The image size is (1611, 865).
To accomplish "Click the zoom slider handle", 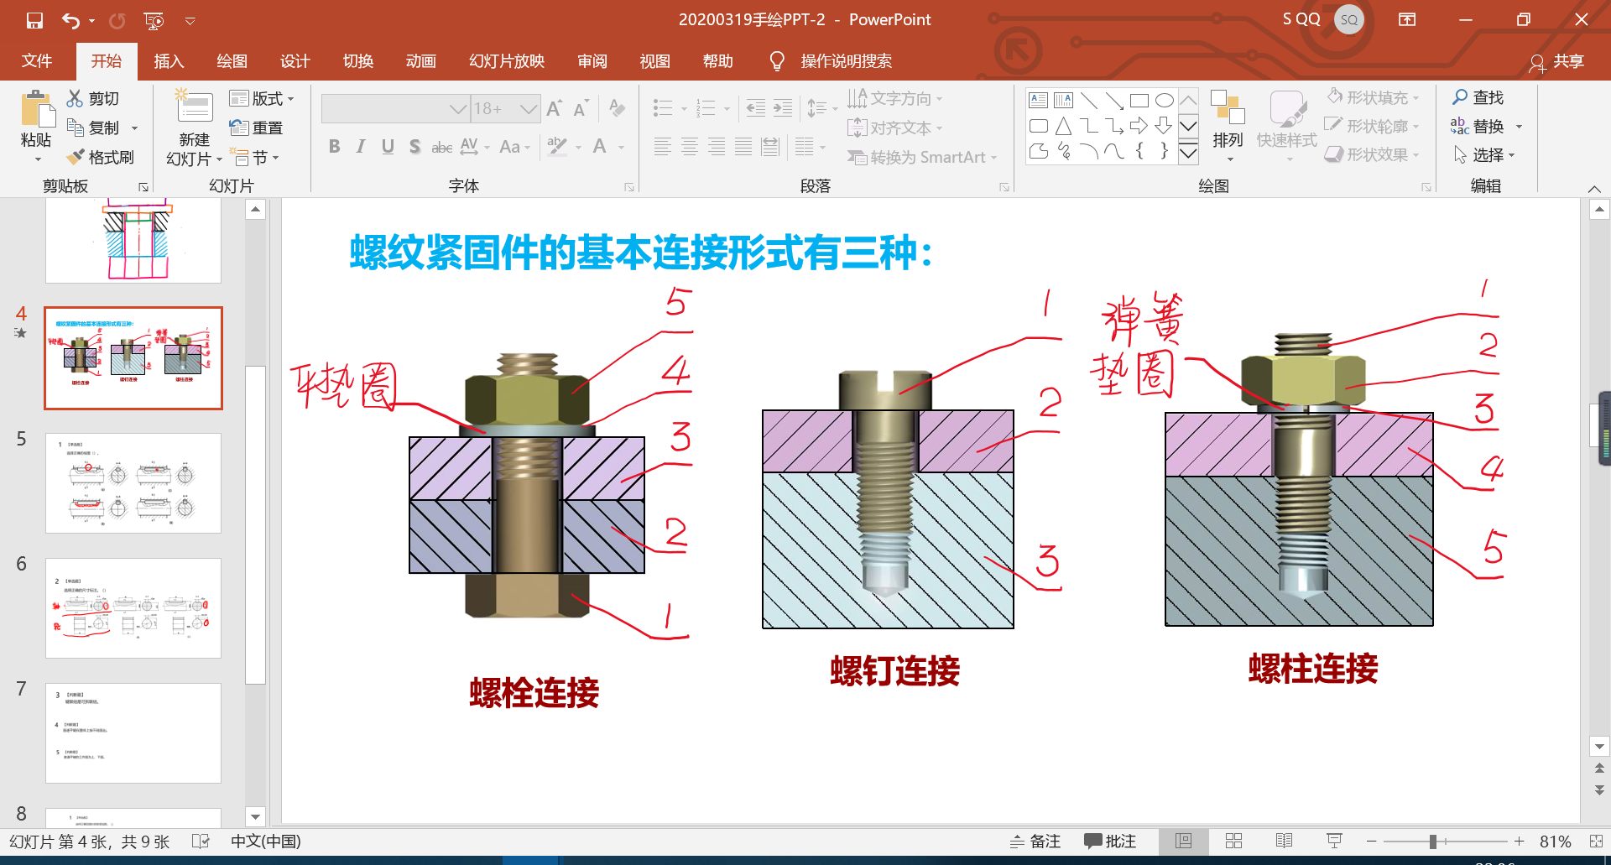I will [1433, 841].
